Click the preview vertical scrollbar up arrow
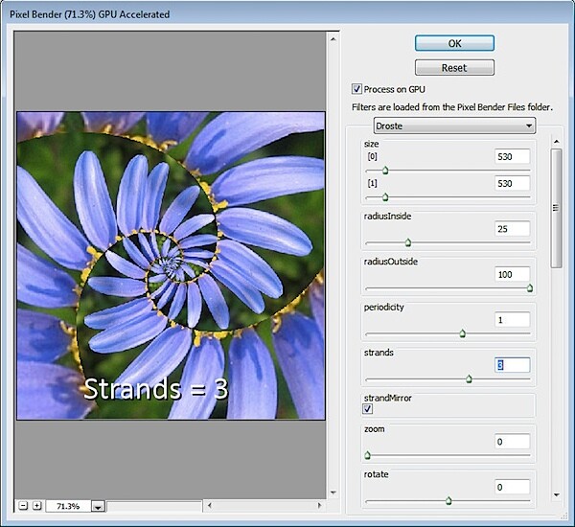575x527 pixels. 333,39
